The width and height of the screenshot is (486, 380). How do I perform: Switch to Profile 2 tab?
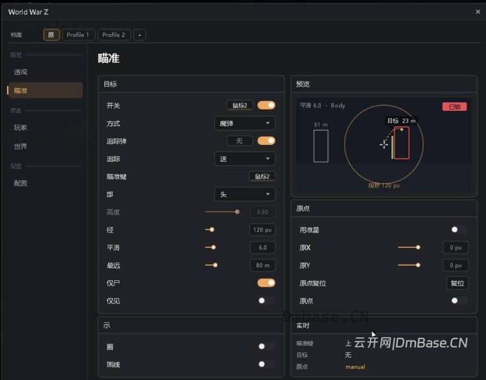[x=114, y=35]
